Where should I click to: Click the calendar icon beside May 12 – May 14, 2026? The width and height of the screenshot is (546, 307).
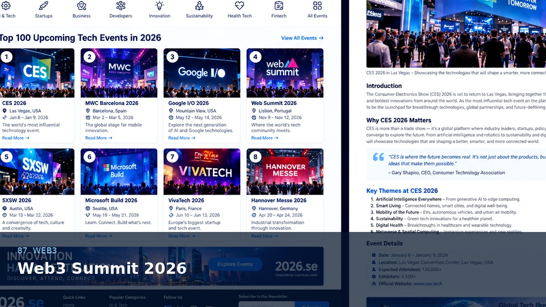click(171, 117)
